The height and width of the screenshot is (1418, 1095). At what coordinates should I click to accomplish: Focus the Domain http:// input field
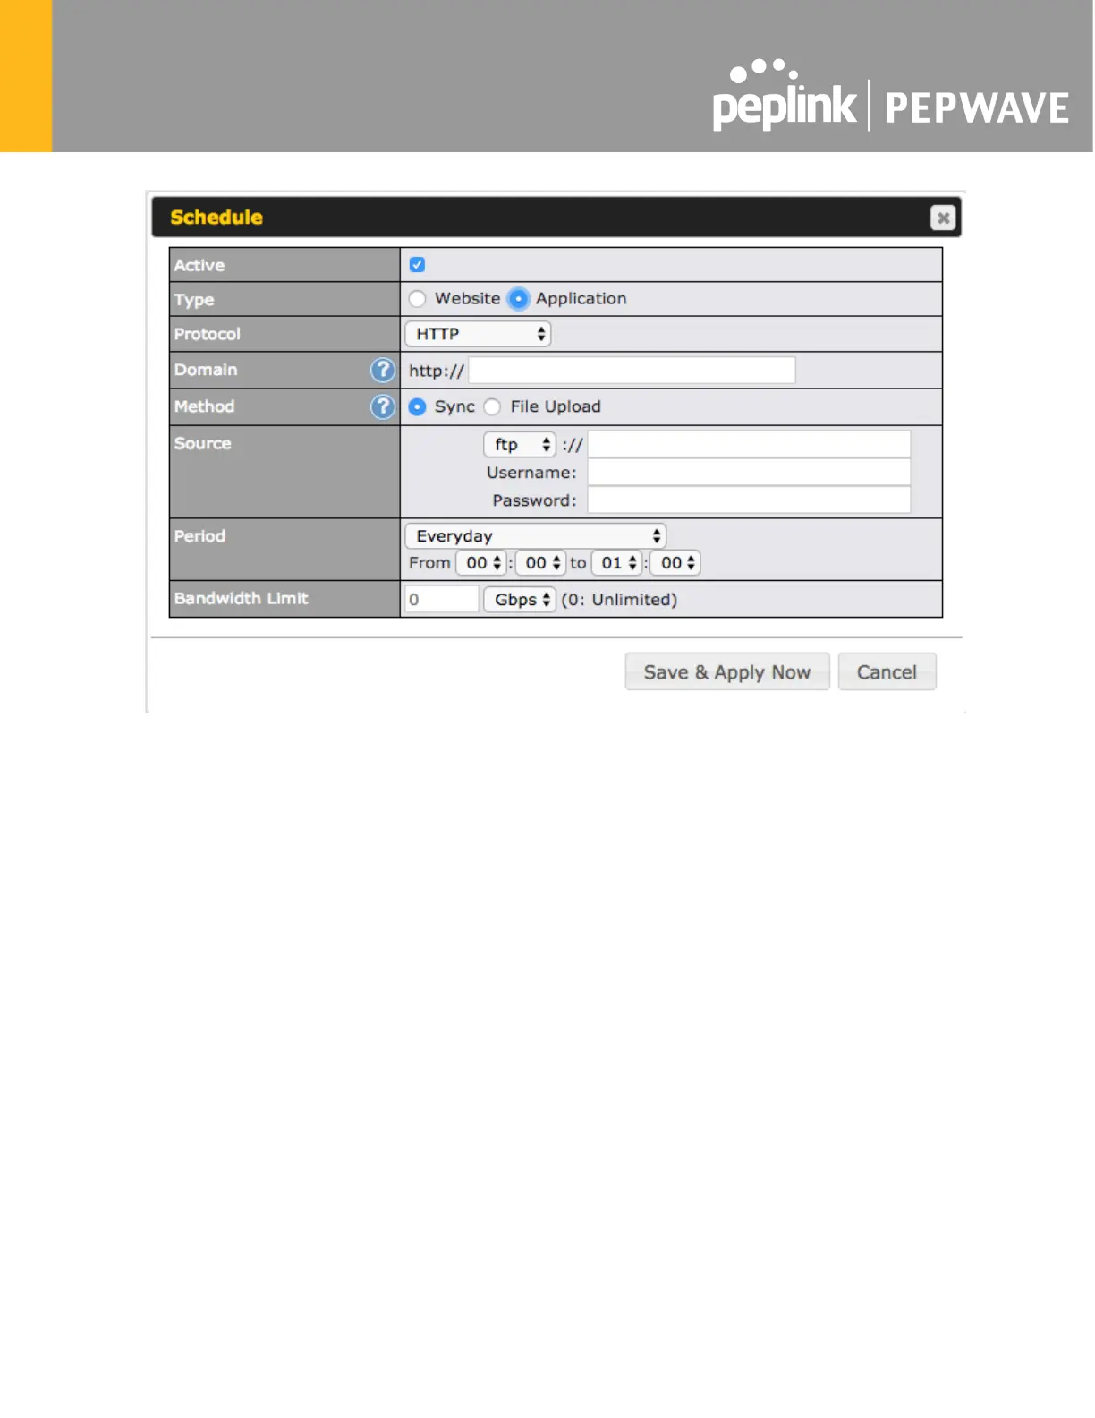[632, 371]
